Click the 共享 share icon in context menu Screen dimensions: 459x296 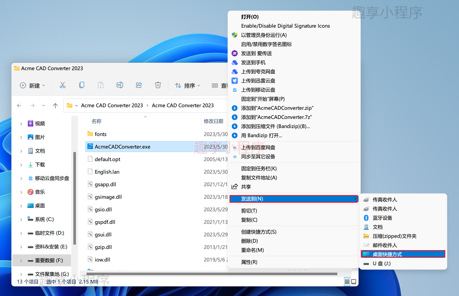tap(235, 187)
